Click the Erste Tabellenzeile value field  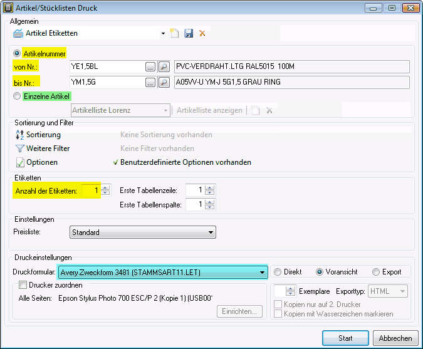[x=195, y=190]
